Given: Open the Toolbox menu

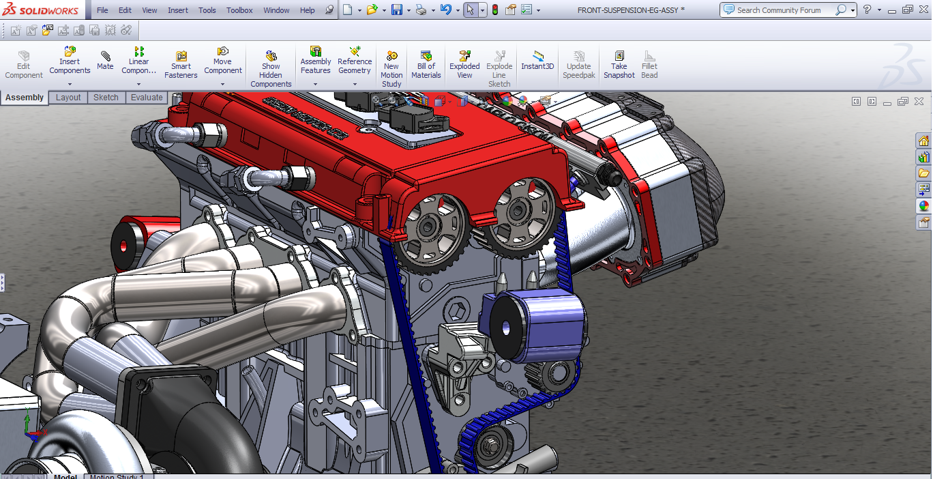Looking at the screenshot, I should (x=239, y=10).
